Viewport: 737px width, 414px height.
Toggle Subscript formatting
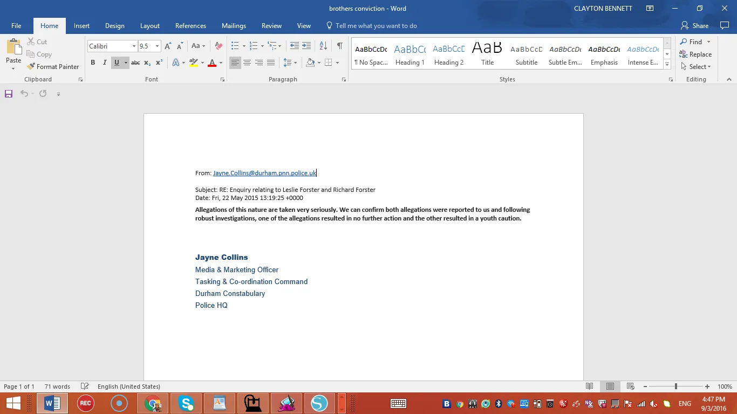147,63
